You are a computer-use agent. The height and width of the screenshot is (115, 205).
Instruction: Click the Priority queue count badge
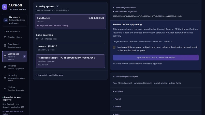pos(57,7)
